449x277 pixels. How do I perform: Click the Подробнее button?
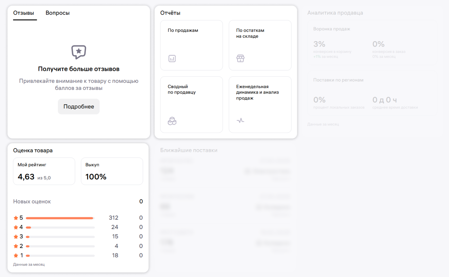point(79,106)
